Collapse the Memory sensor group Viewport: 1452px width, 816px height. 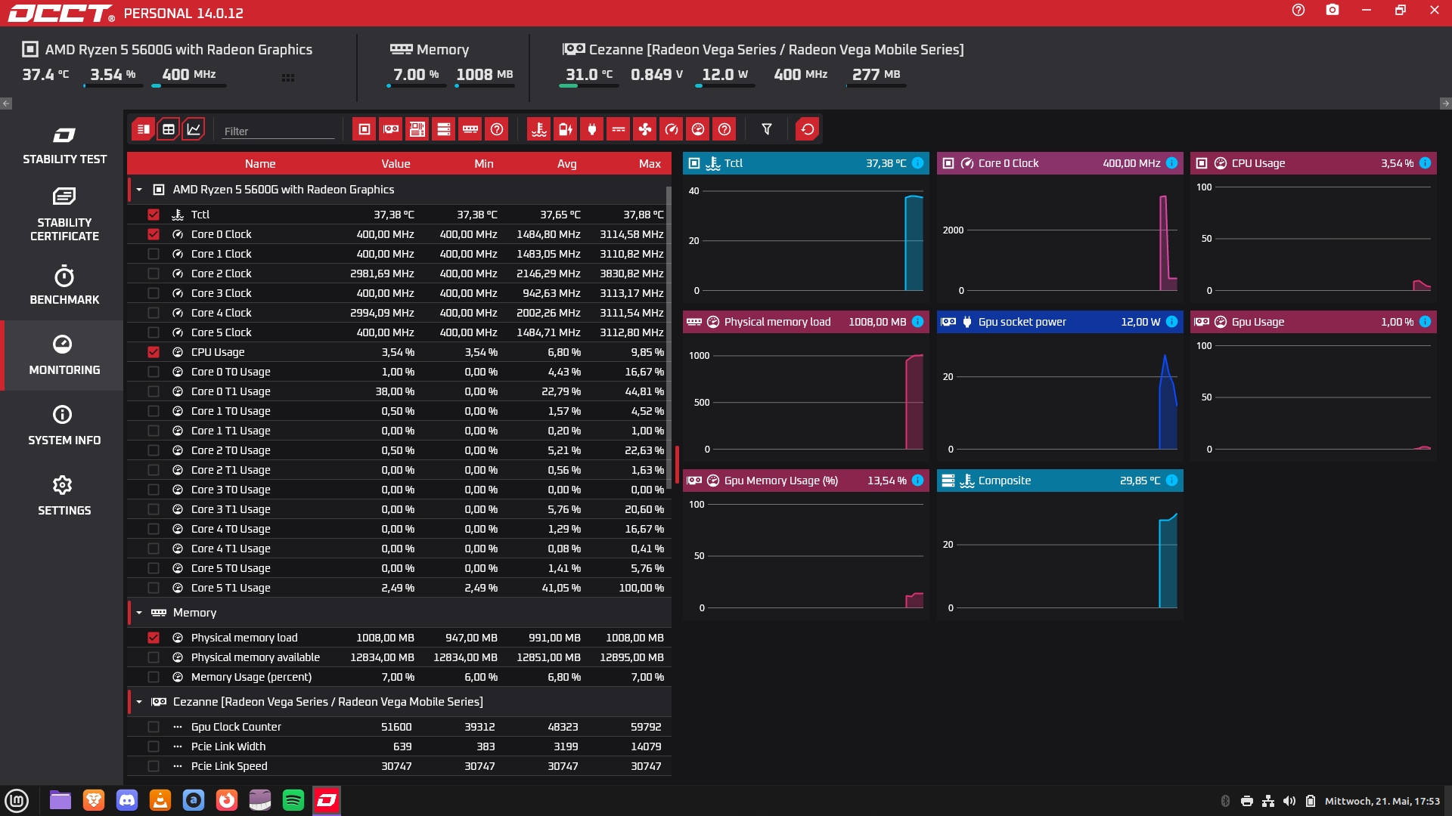139,613
